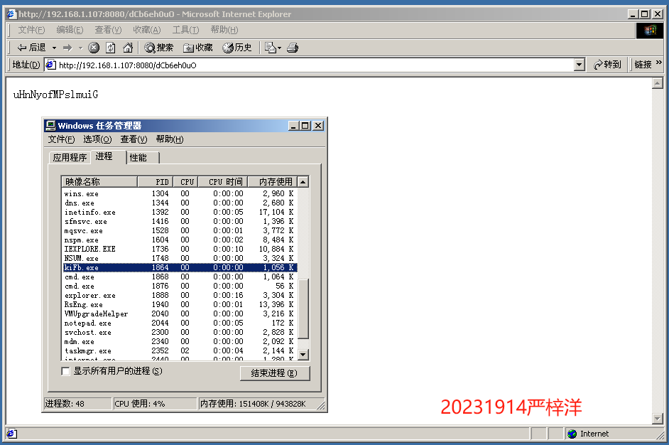Open the Back button history dropdown arrow
The width and height of the screenshot is (669, 445).
pyautogui.click(x=54, y=48)
